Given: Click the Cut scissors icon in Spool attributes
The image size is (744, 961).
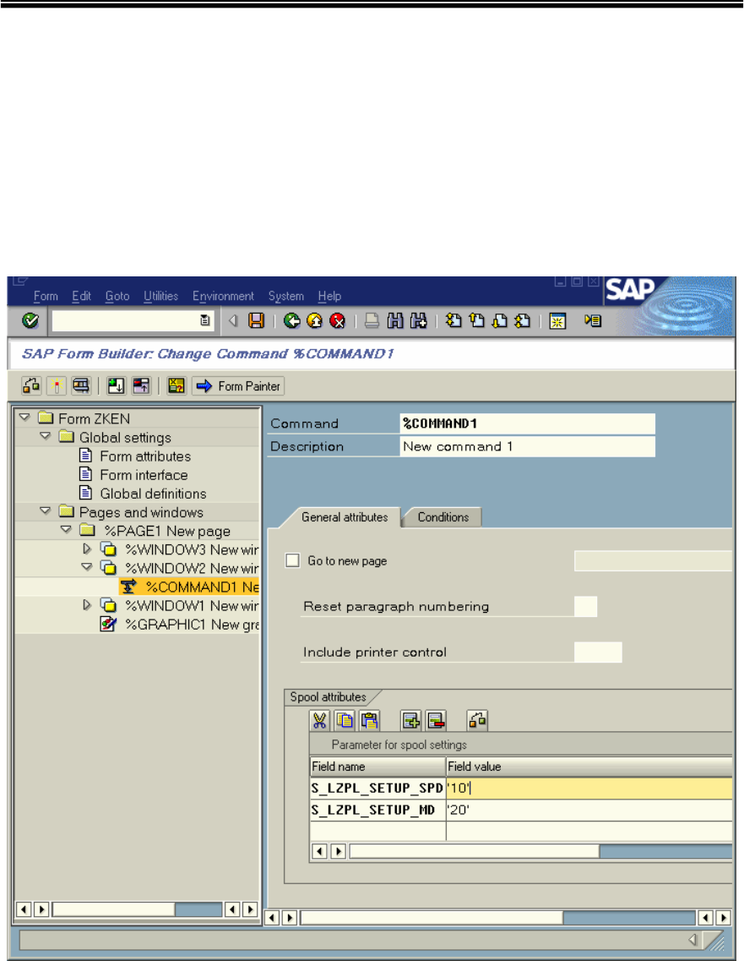Looking at the screenshot, I should [x=320, y=720].
